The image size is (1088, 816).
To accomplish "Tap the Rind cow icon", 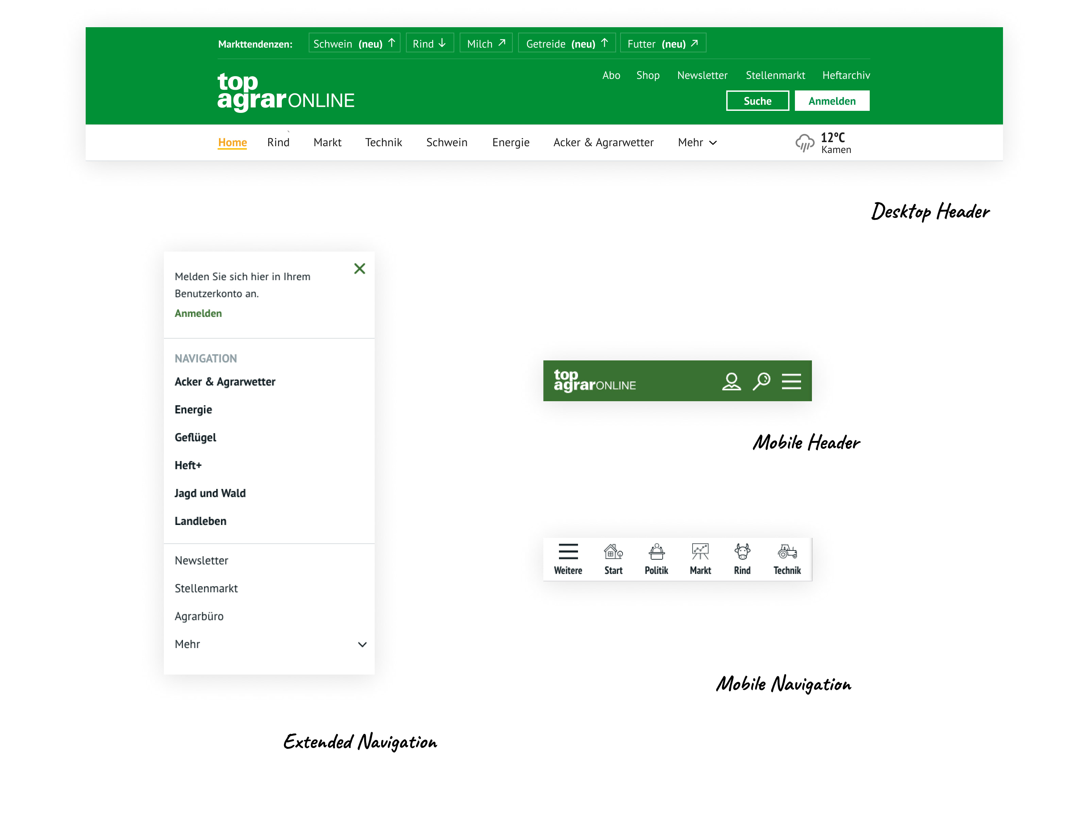I will coord(742,552).
